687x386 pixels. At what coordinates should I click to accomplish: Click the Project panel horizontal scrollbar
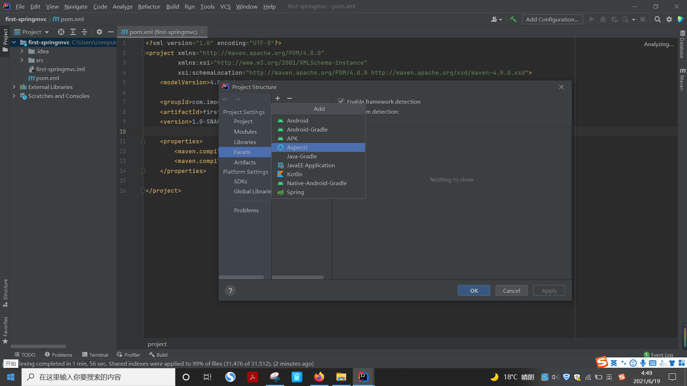coord(38,346)
